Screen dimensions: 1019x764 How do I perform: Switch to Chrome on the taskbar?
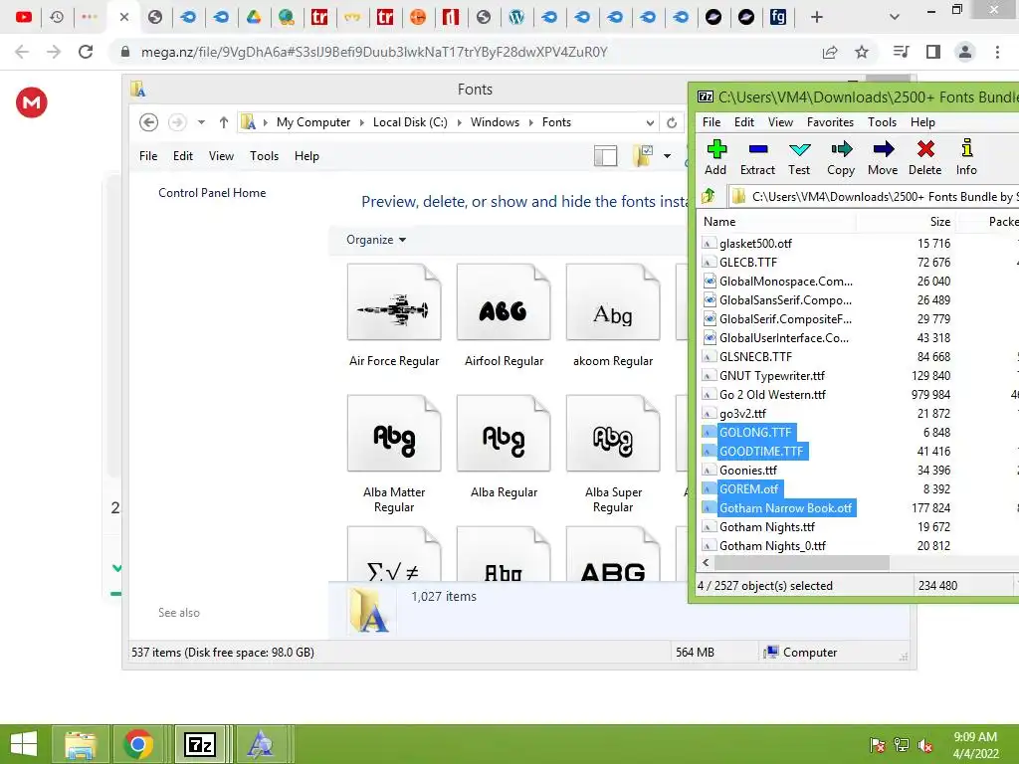click(137, 744)
